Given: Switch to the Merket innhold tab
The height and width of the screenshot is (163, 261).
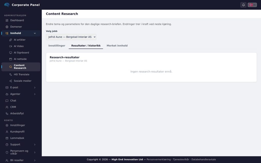Looking at the screenshot, I should click(x=117, y=46).
